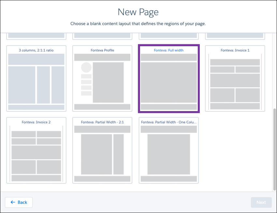Select Fonteva: Partial Width - 2:1 layout

tap(102, 150)
